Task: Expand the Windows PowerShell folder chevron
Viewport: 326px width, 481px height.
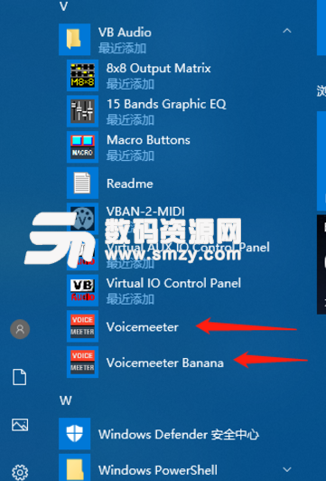Action: tap(287, 469)
